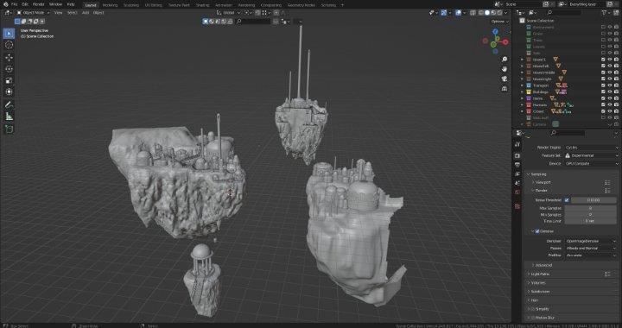Viewport: 622px width, 328px height.
Task: Uncheck the Buildings collection checkbox
Action: (x=603, y=91)
